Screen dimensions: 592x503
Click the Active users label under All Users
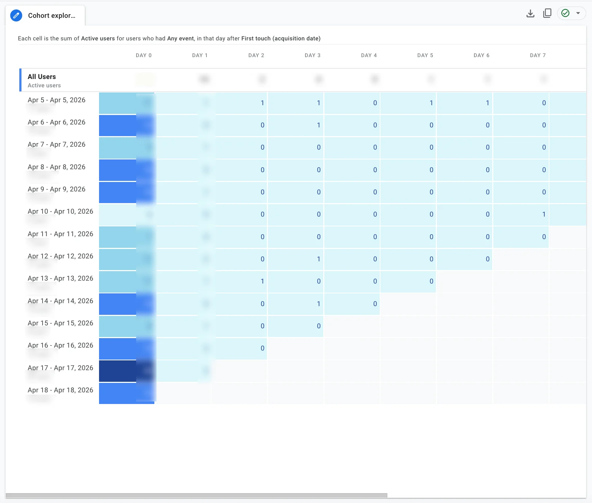(44, 85)
